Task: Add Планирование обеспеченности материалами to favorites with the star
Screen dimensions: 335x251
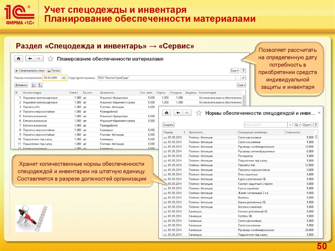Action: (x=50, y=59)
